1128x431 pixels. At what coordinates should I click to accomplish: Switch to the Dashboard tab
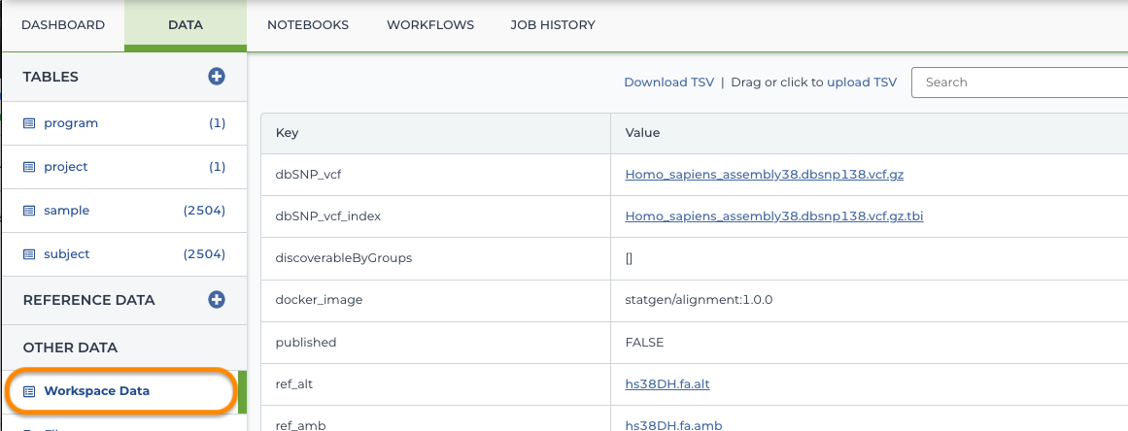click(x=62, y=25)
